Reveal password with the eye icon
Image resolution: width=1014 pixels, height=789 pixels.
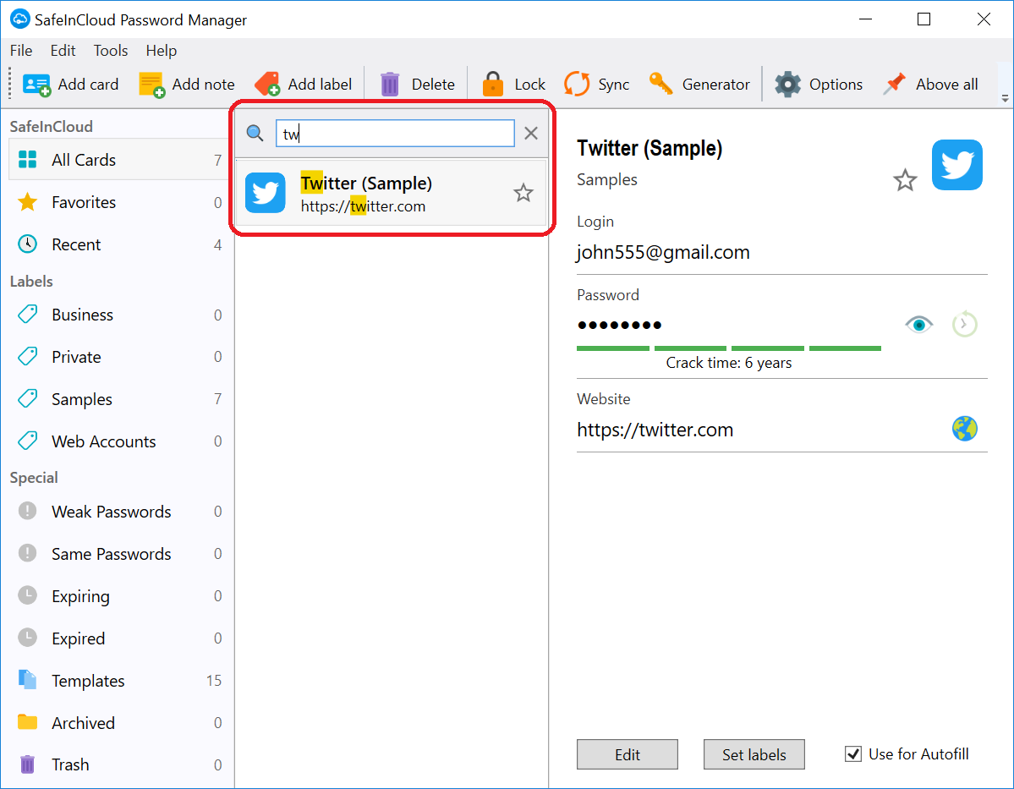pos(919,324)
